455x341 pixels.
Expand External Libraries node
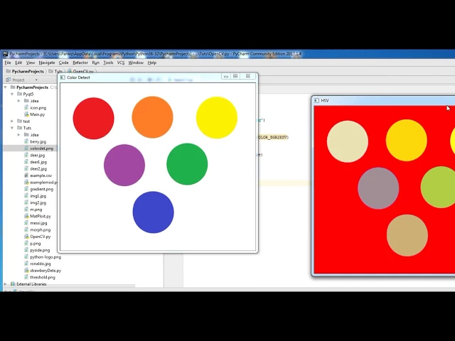pos(6,284)
